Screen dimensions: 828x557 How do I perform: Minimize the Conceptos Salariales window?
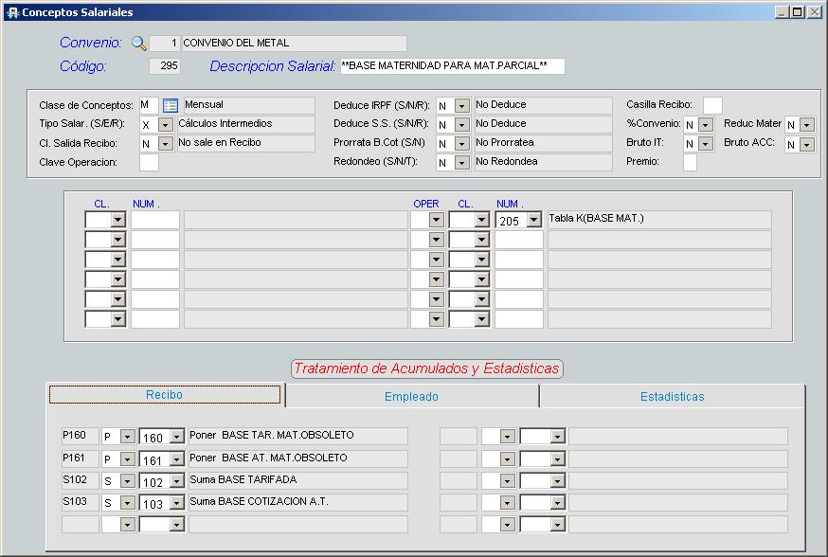(x=783, y=11)
